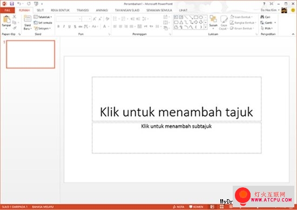Click the feedback smiley face icon
Viewport: 297px width, 210px height.
point(293,10)
